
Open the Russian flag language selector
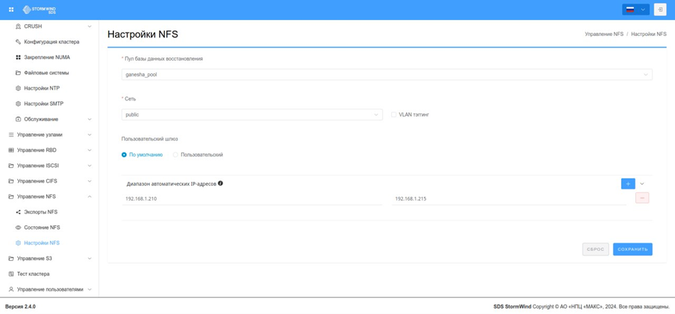(635, 10)
